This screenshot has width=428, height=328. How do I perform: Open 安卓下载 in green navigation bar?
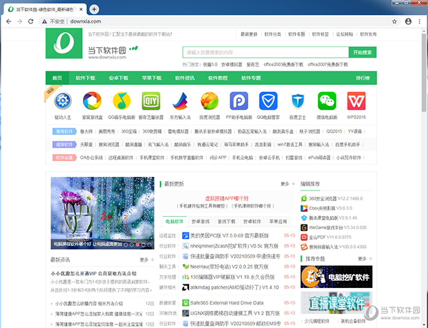pyautogui.click(x=118, y=78)
